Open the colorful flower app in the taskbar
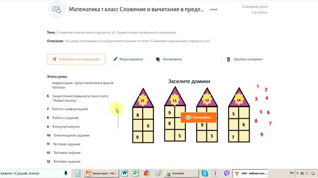The image size is (318, 178). [147, 174]
